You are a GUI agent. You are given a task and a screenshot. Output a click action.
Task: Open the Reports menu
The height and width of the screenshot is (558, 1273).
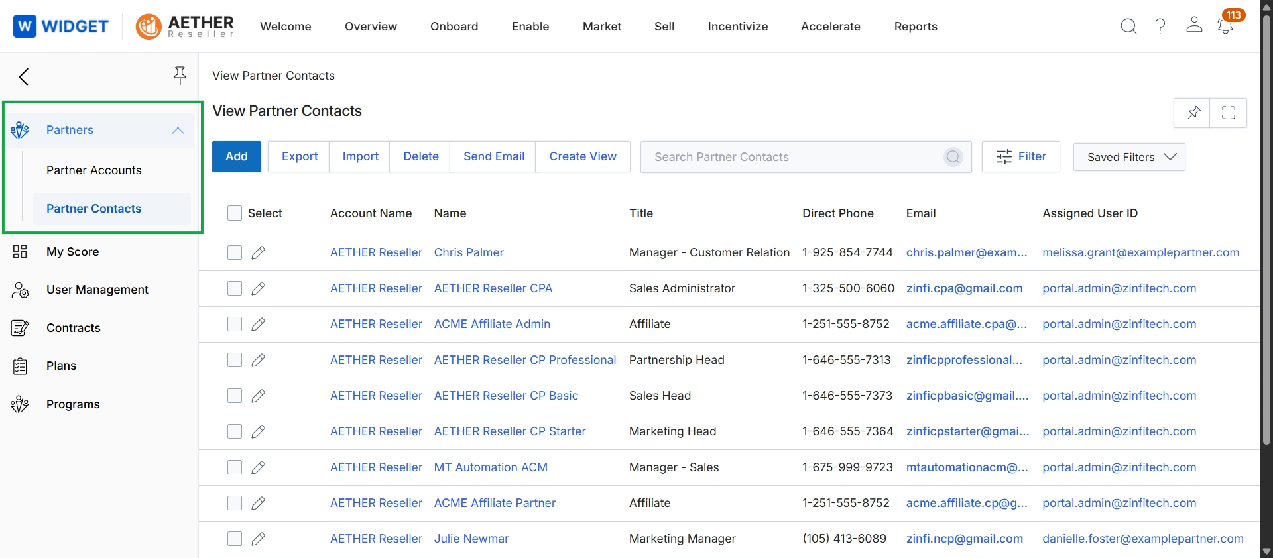[916, 27]
